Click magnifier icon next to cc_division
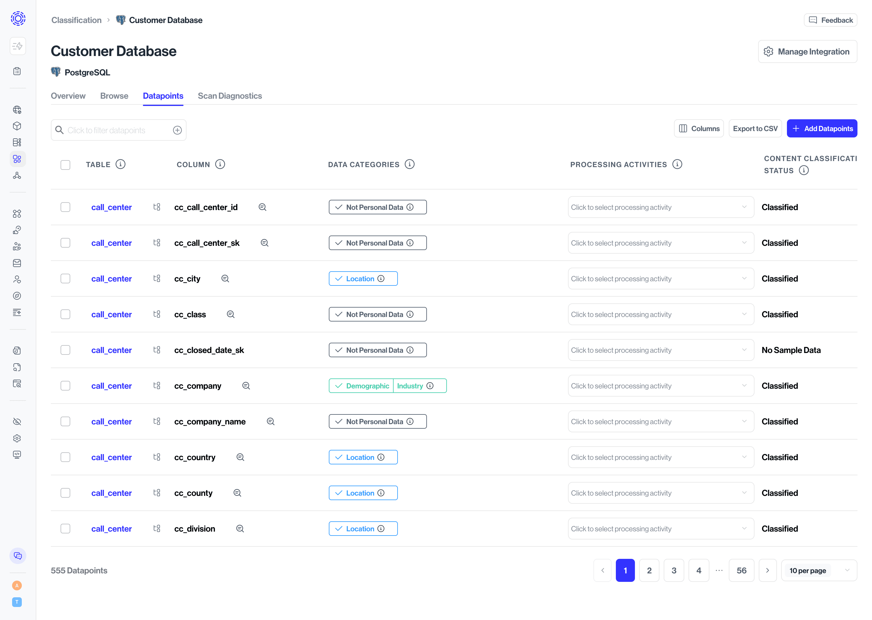 [x=240, y=529]
